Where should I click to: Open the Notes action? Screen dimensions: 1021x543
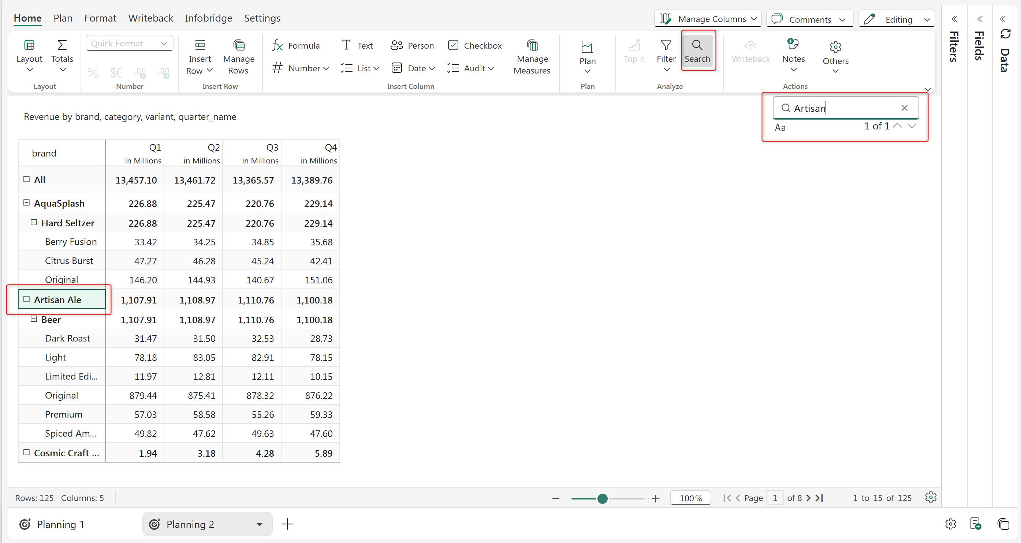pyautogui.click(x=793, y=52)
